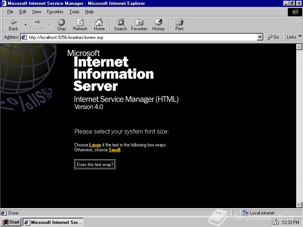Image resolution: width=303 pixels, height=227 pixels.
Task: Stop page loading with the Stop icon
Action: tap(61, 25)
